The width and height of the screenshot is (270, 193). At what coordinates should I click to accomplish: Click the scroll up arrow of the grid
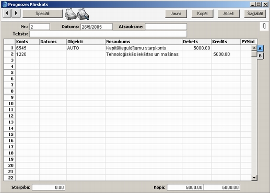(254, 48)
